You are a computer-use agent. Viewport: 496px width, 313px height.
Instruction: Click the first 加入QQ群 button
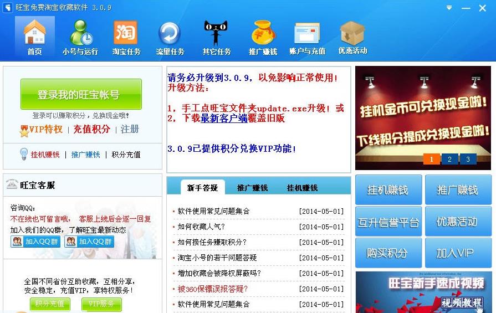click(35, 242)
